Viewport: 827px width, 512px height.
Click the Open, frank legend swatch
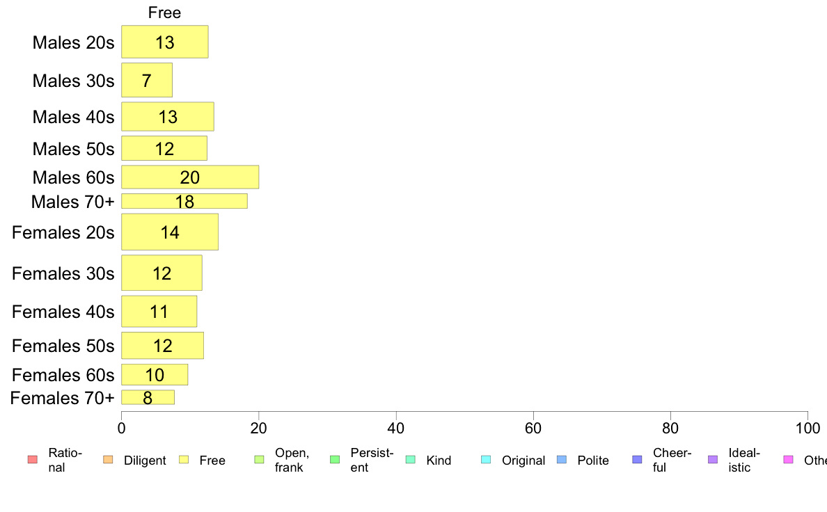point(259,460)
